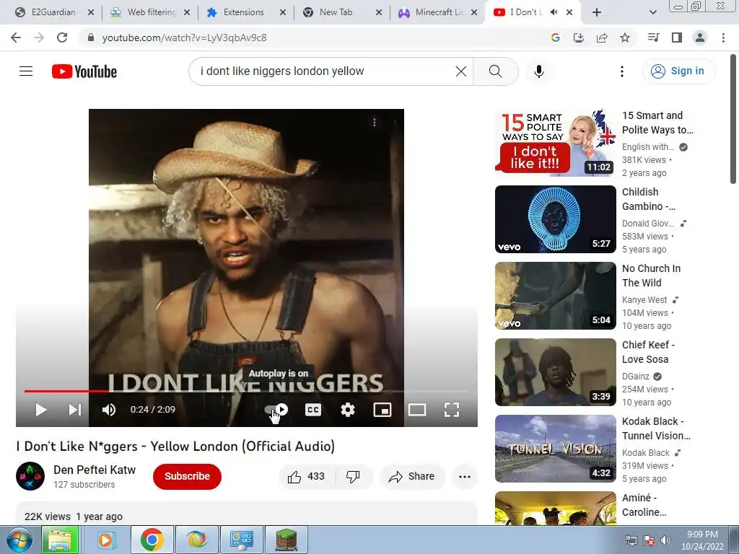
Task: Open video settings gear
Action: (x=348, y=410)
